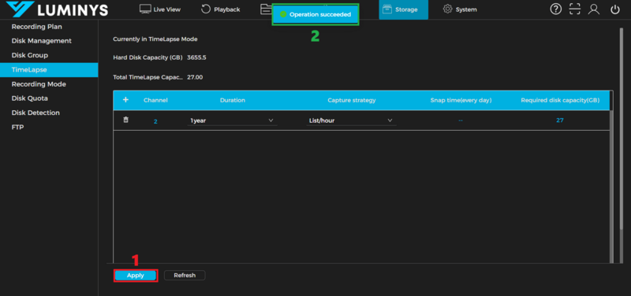
Task: Click the Operation succeeded notification
Action: (x=315, y=14)
